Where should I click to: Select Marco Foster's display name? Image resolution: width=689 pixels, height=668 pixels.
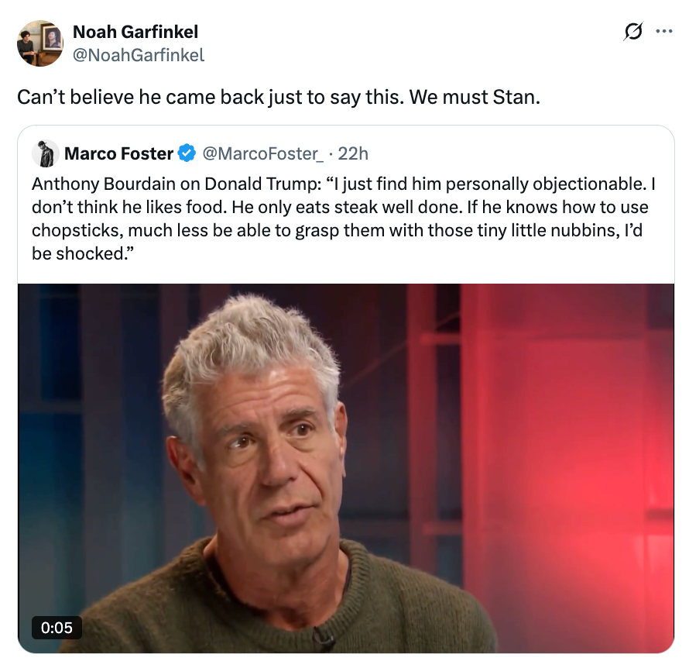120,153
